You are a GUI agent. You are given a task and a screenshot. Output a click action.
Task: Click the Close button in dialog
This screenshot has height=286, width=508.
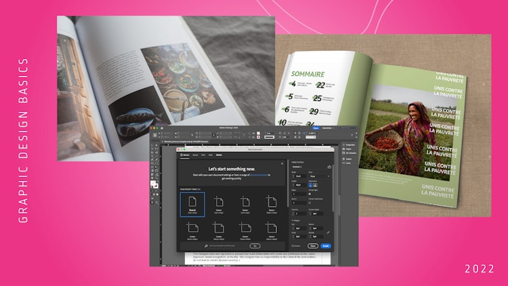[312, 245]
